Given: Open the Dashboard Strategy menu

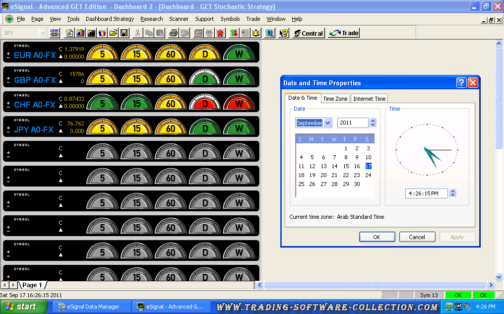Looking at the screenshot, I should click(x=110, y=19).
